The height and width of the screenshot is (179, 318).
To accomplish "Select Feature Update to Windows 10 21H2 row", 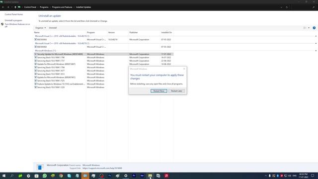I will 81,84.
